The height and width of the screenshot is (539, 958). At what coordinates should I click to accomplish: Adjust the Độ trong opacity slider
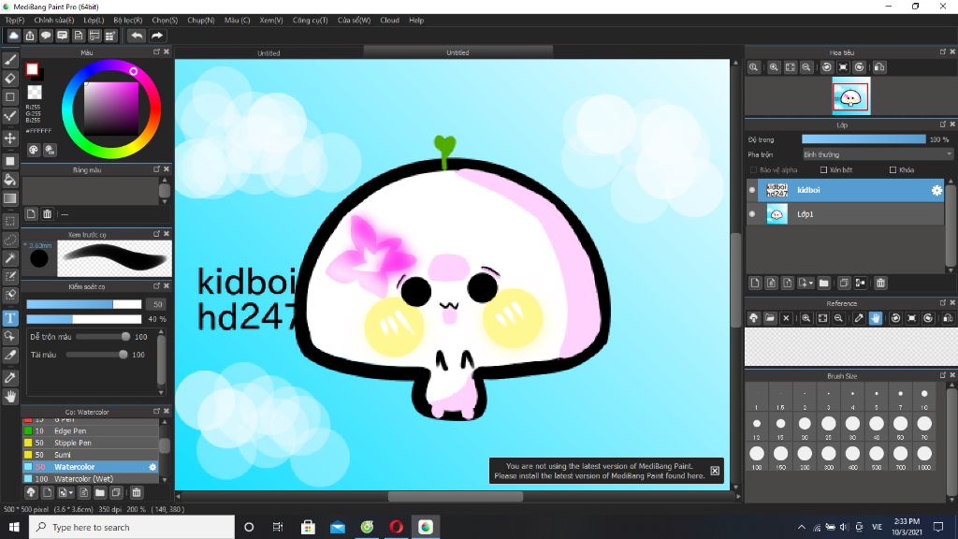pyautogui.click(x=864, y=139)
